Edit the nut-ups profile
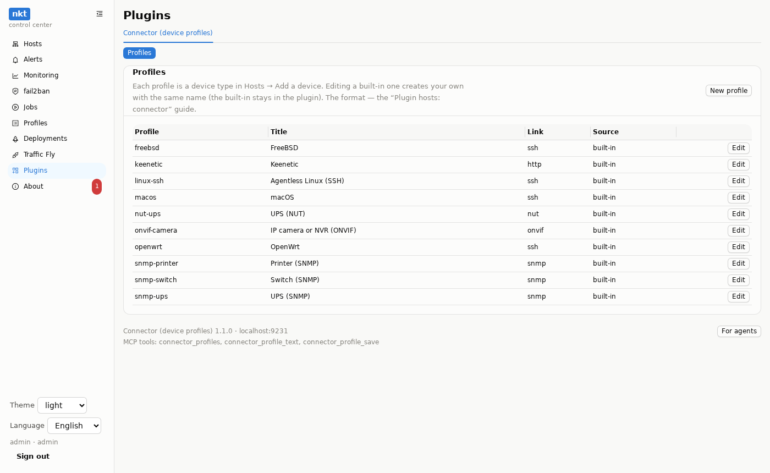The width and height of the screenshot is (770, 473). pos(739,214)
